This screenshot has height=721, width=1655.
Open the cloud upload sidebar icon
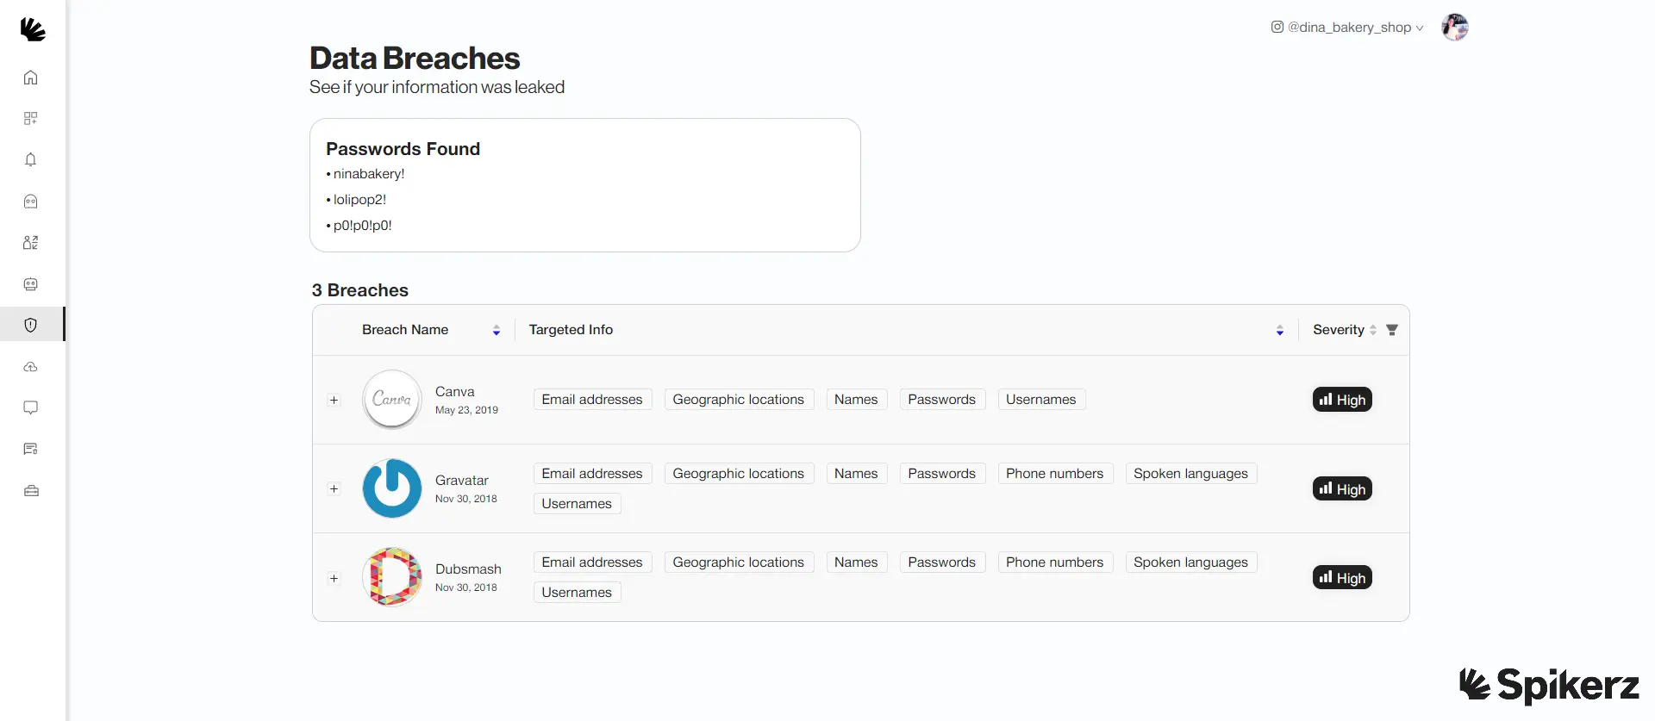[x=31, y=367]
